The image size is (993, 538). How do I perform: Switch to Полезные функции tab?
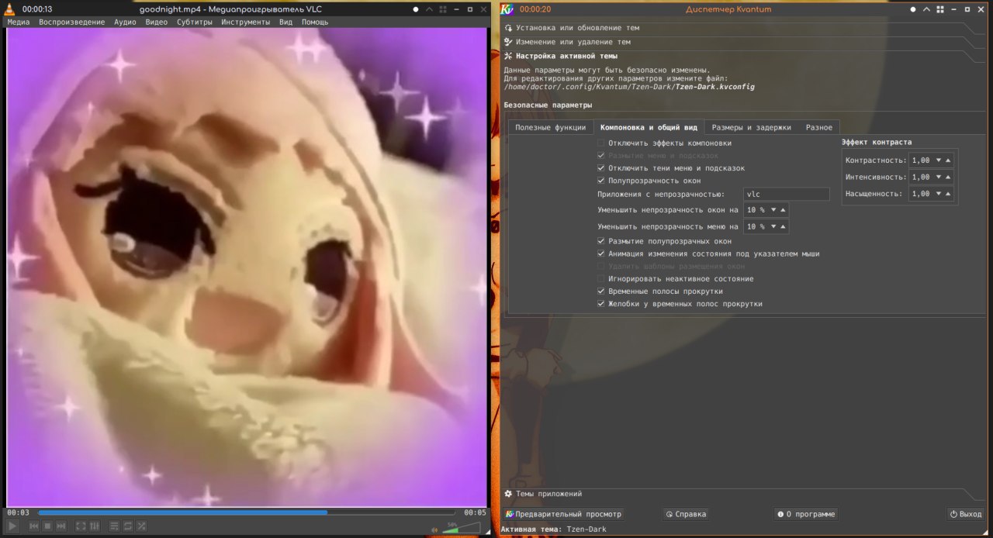pyautogui.click(x=551, y=128)
